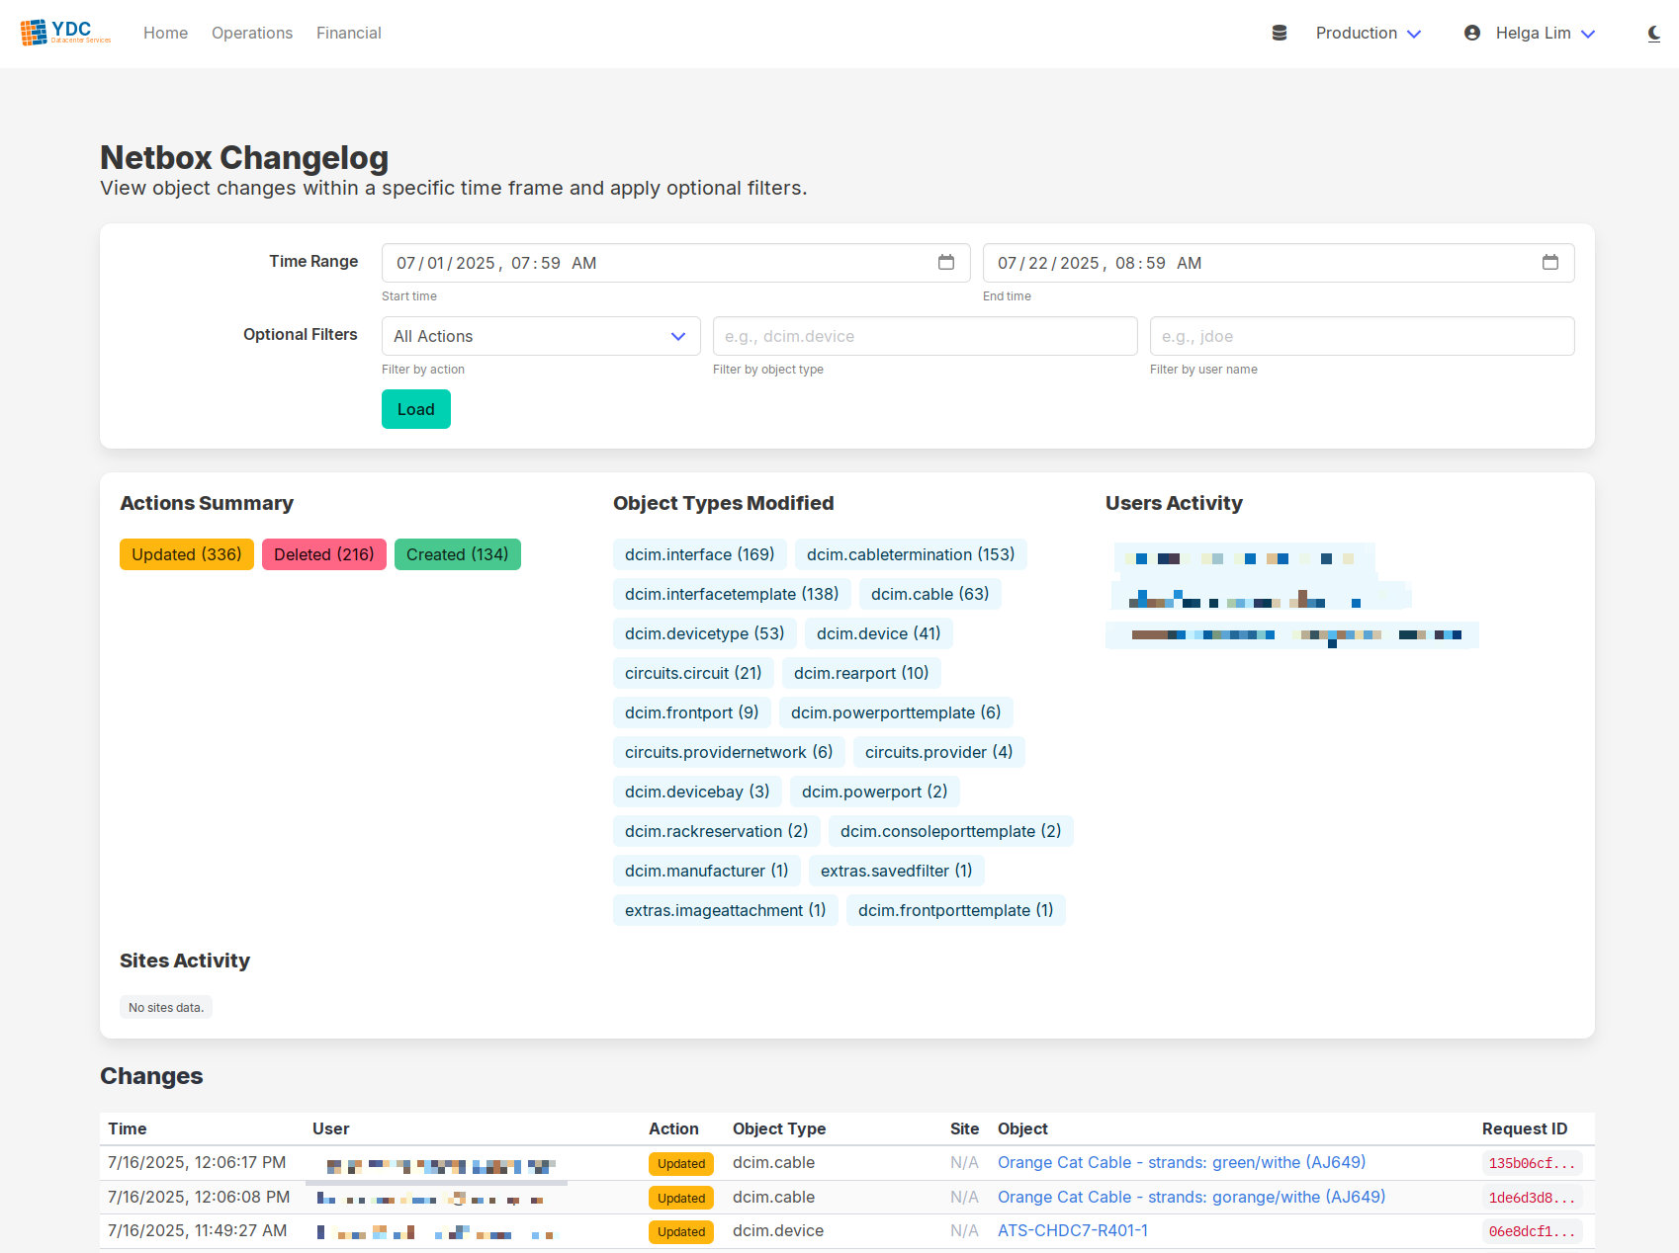The height and width of the screenshot is (1253, 1679).
Task: Click dcim.cabletermination (153) tag
Action: [x=911, y=554]
